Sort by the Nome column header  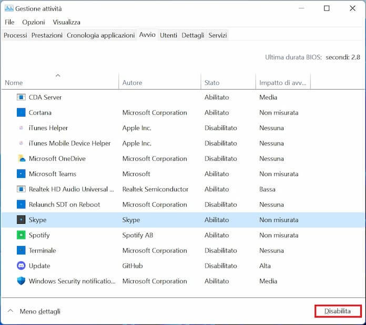pyautogui.click(x=60, y=82)
